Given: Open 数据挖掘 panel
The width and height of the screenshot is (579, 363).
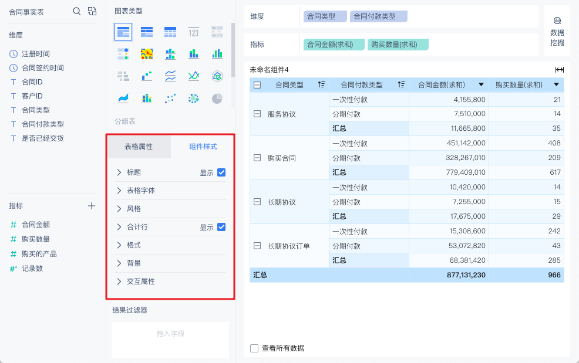Looking at the screenshot, I should point(557,32).
